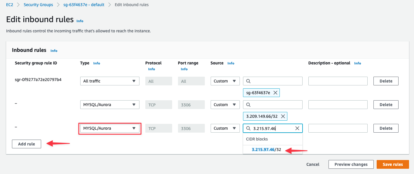Click the Add rule button
Screen dimensions: 414x174
(26, 144)
